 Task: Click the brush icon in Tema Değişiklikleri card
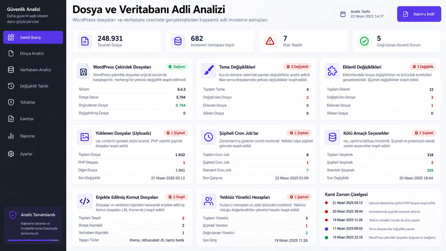click(x=208, y=71)
